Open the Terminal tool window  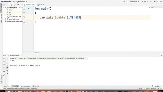click(x=36, y=86)
